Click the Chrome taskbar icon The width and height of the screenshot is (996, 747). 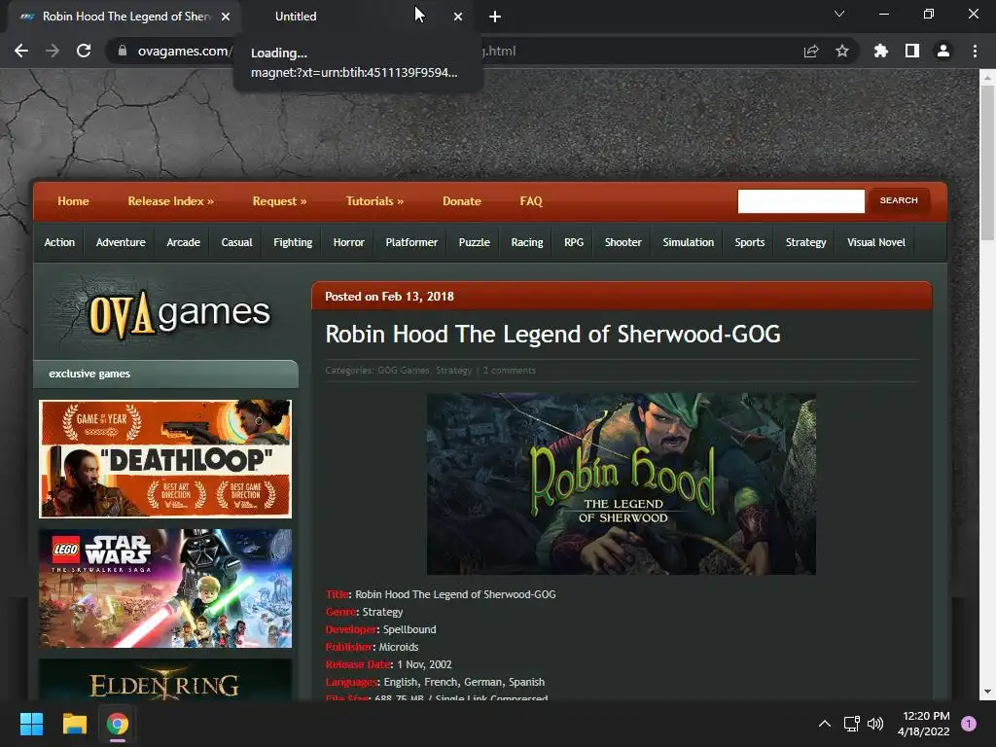[x=118, y=724]
